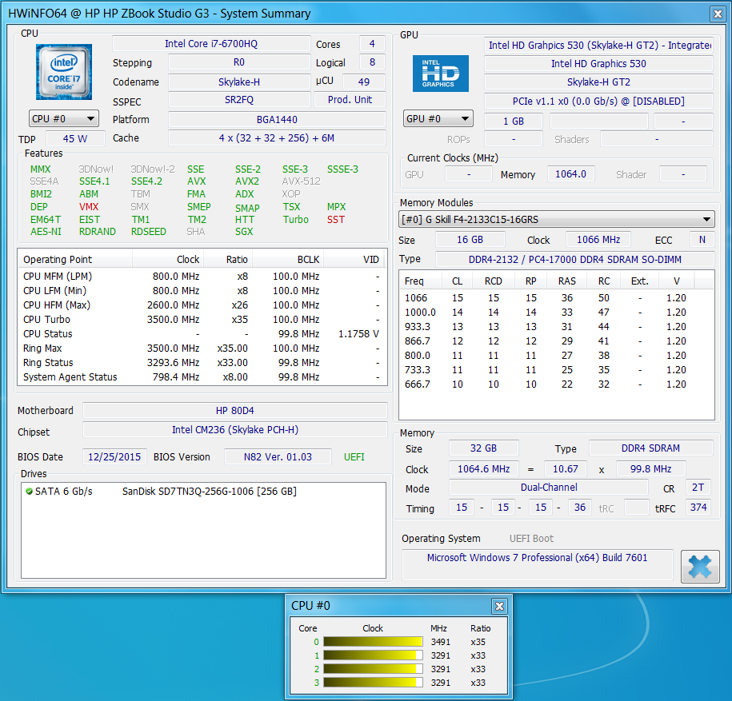The image size is (732, 701).
Task: Click the UEFI label beside BIOS version
Action: [x=354, y=456]
